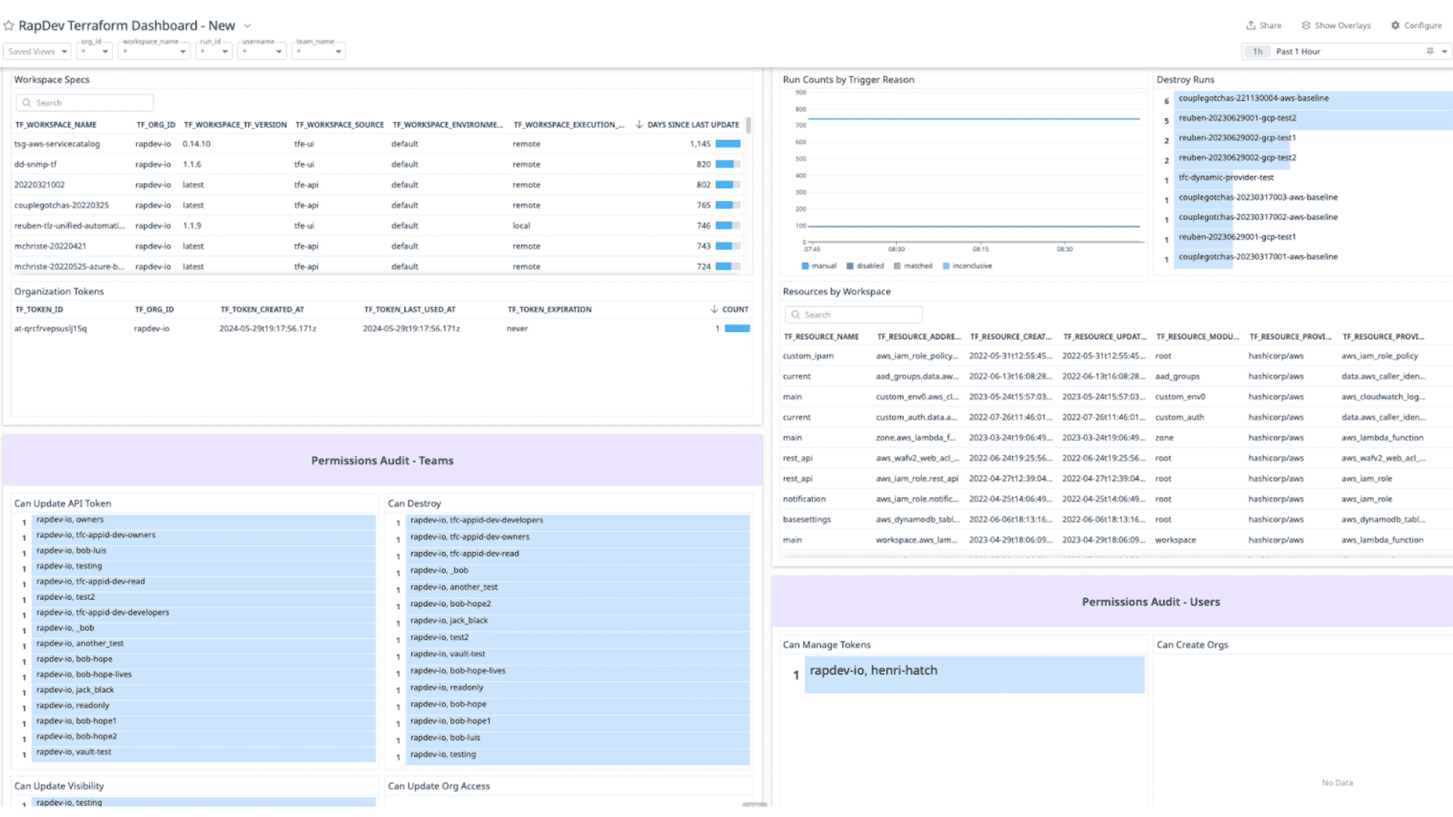Click the Run Counts by Trigger Reason title

848,79
